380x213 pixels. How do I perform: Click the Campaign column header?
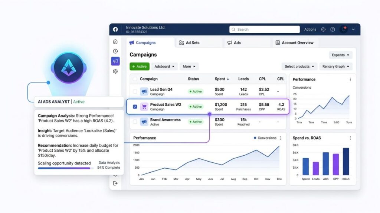[148, 79]
